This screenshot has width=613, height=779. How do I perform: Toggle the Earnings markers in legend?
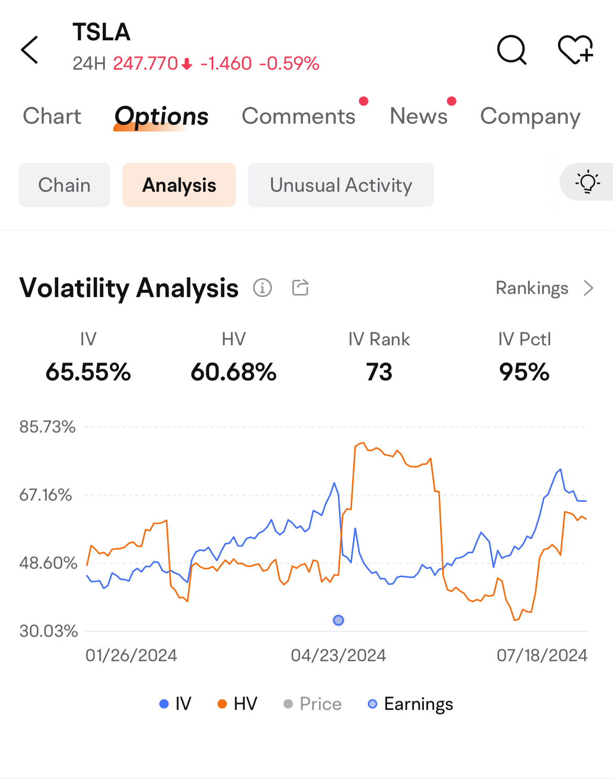click(x=410, y=704)
